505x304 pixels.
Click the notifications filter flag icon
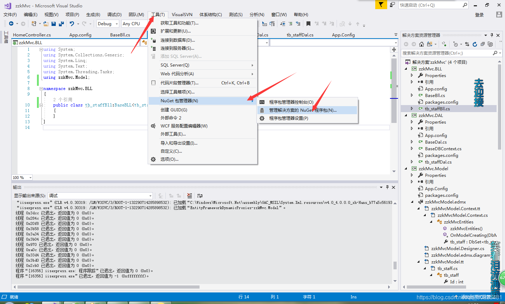pyautogui.click(x=381, y=5)
